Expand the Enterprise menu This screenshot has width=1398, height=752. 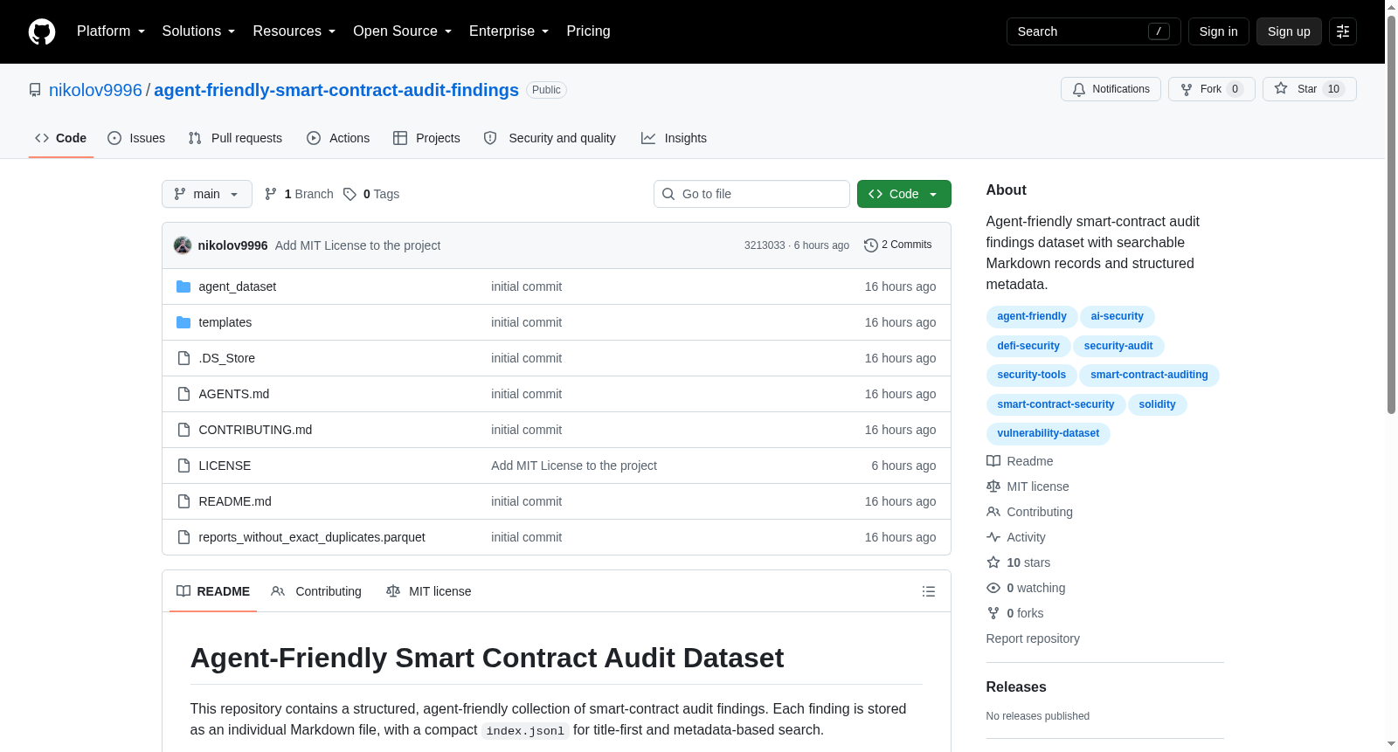(509, 31)
